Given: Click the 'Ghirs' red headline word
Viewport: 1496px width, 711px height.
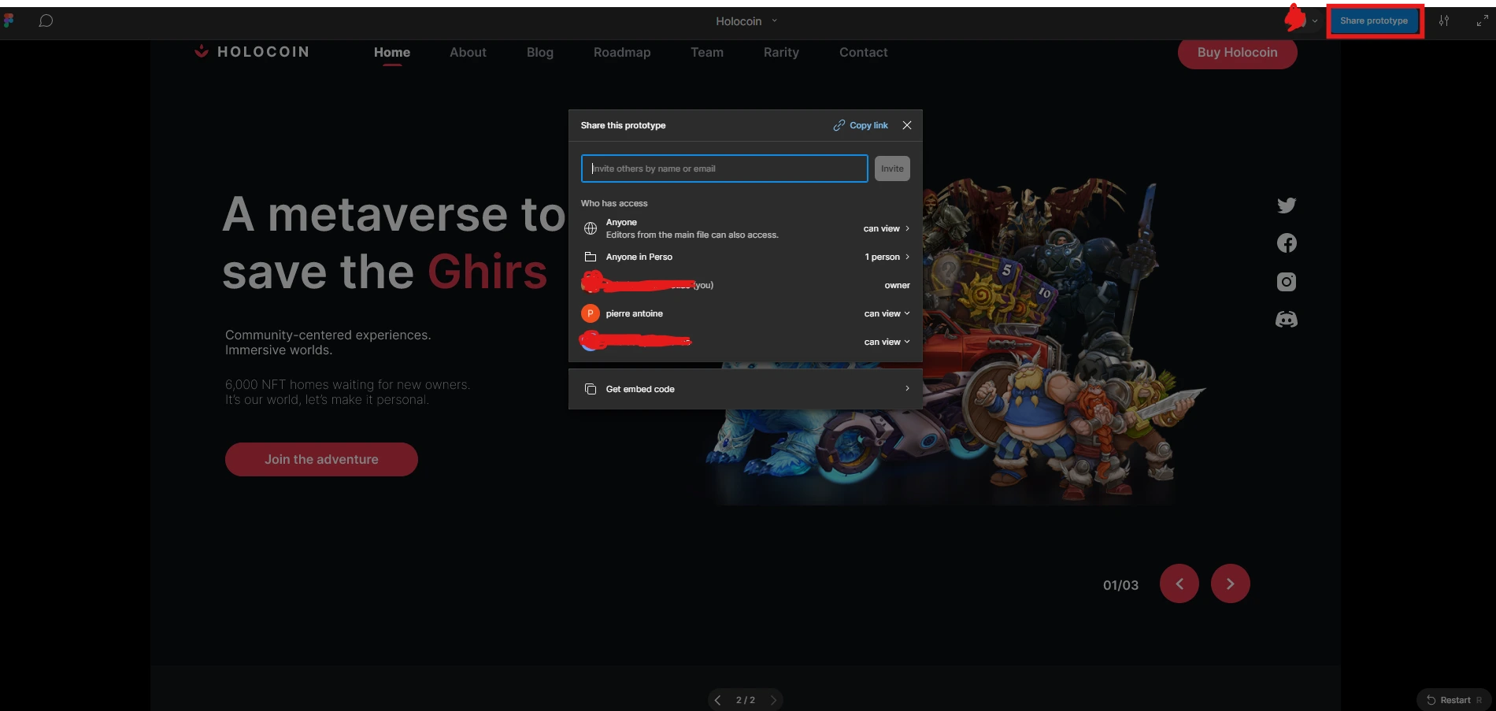Looking at the screenshot, I should (487, 272).
